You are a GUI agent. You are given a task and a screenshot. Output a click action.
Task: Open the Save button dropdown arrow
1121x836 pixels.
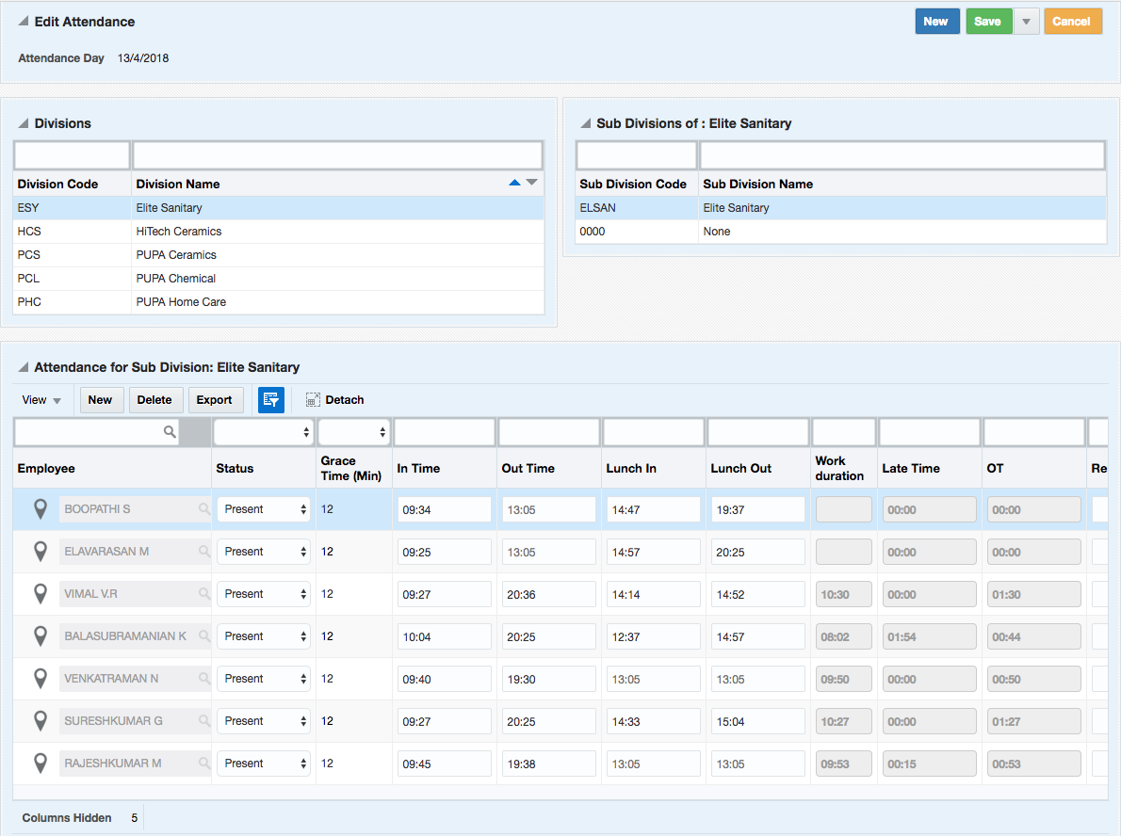tap(1026, 22)
